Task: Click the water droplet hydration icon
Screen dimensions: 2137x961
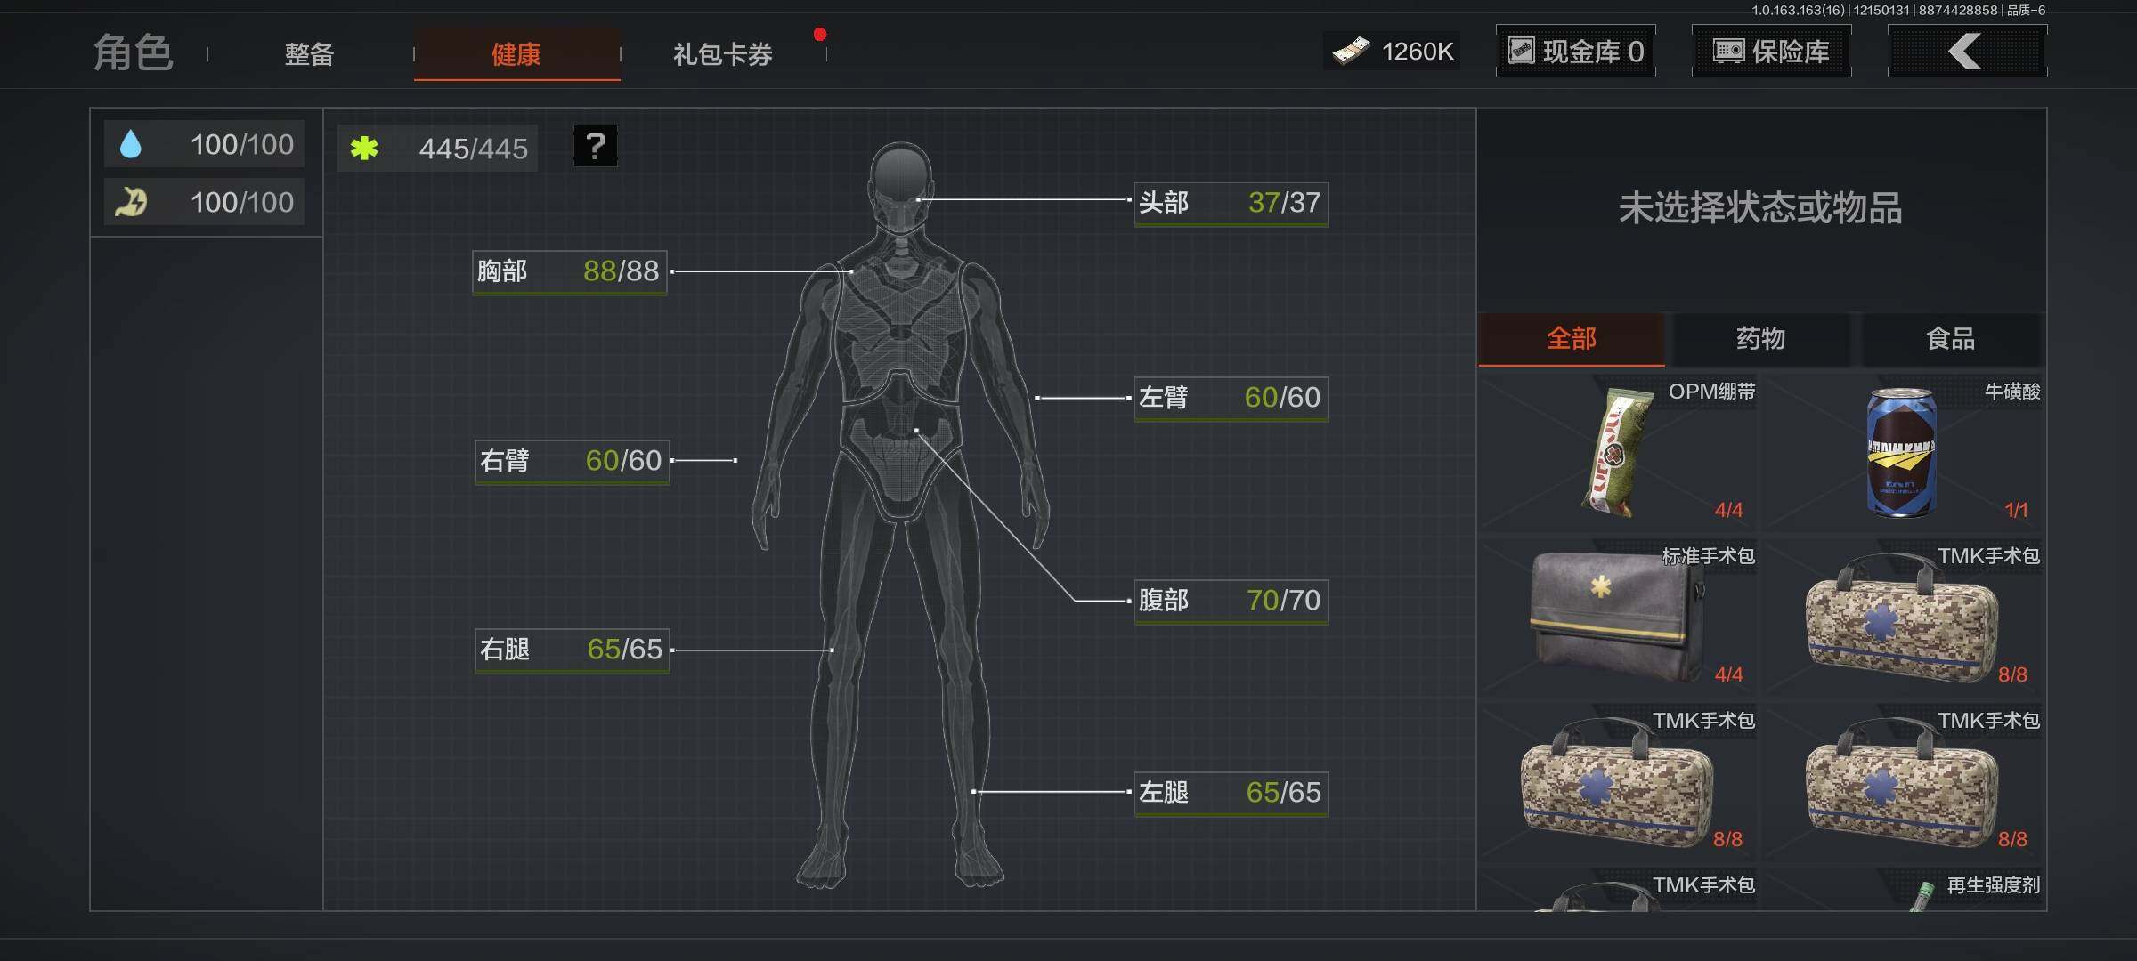Action: [131, 144]
